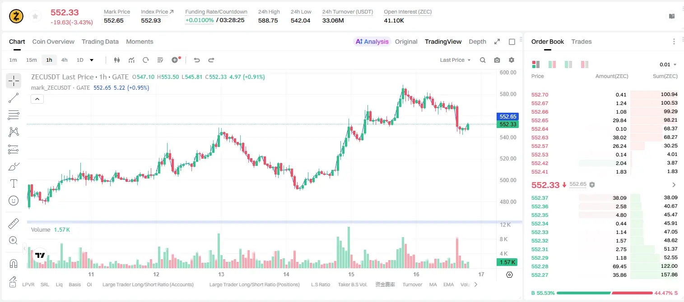Open chart settings gear icon

pyautogui.click(x=512, y=60)
